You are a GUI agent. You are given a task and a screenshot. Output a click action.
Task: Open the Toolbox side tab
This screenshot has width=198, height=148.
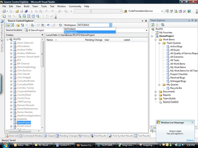tap(2, 46)
